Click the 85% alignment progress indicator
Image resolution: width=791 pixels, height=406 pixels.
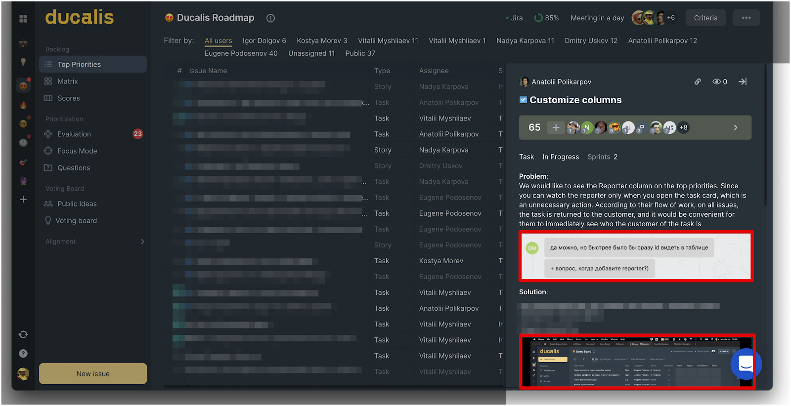[546, 18]
